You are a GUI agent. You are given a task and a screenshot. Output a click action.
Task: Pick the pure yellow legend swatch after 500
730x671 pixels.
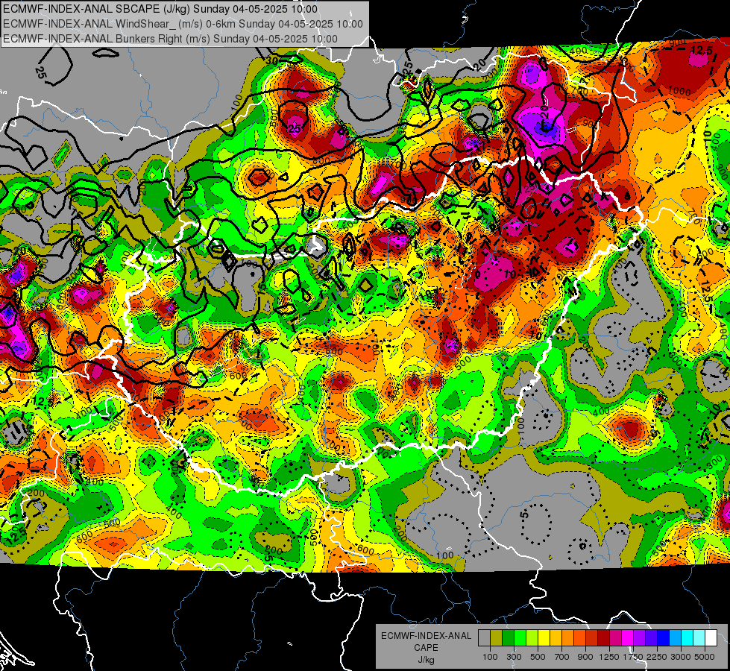pyautogui.click(x=544, y=637)
